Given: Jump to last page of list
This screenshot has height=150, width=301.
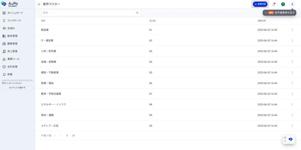Looking at the screenshot, I should click(73, 136).
